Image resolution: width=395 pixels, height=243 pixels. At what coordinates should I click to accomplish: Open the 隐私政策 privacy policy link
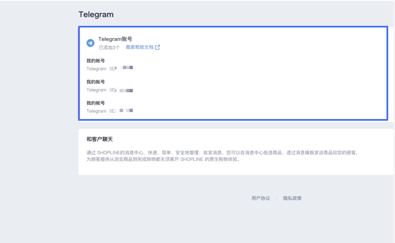tap(292, 198)
